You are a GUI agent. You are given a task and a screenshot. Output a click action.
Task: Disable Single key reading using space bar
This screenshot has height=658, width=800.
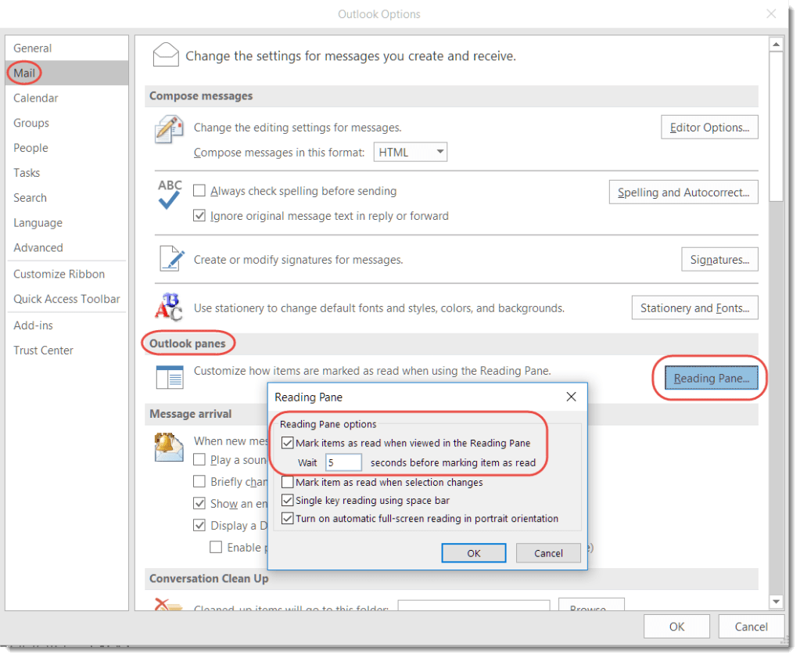click(x=288, y=500)
